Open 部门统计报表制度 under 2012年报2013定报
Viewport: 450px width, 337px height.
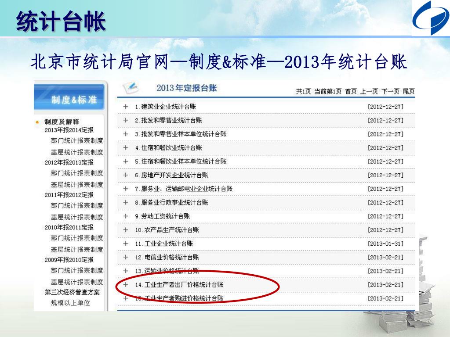tap(77, 173)
